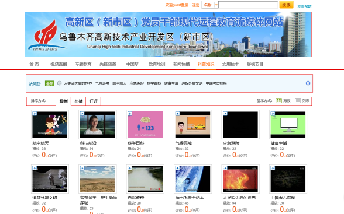Click play icon on the black 应急避险 thumbnail
Image resolution: width=344 pixels, height=214 pixels.
[225, 114]
